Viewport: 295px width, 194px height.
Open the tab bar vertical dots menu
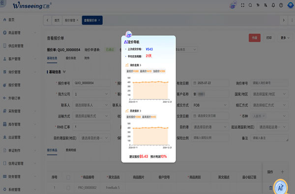(292, 20)
